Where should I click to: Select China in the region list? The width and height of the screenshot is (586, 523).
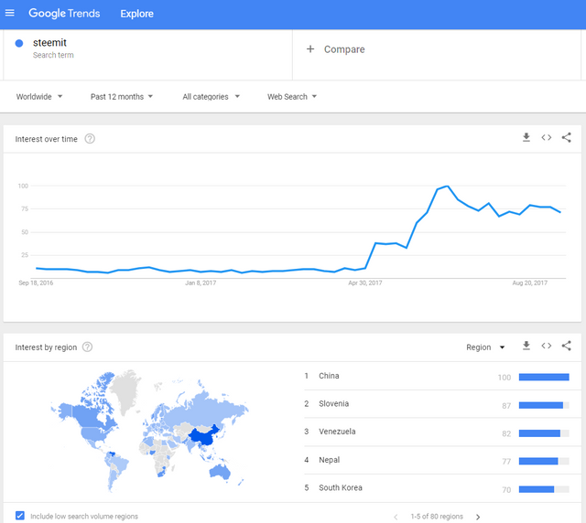pyautogui.click(x=442, y=376)
